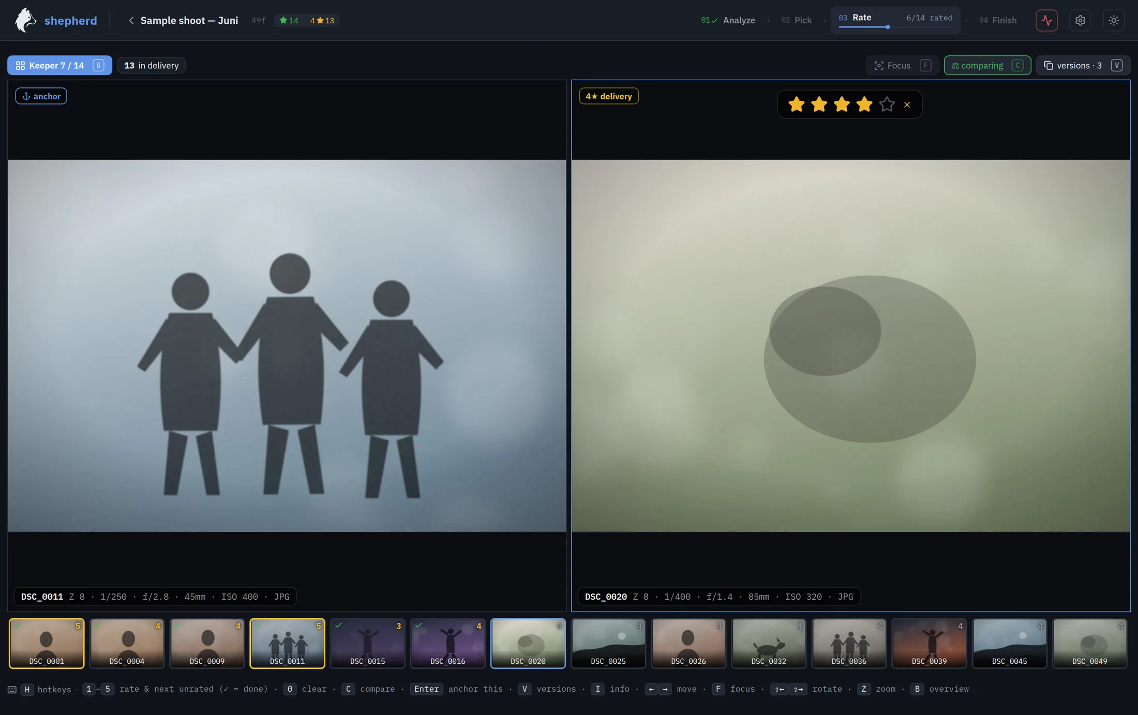Click the Rate progress bar
The width and height of the screenshot is (1138, 715).
[x=895, y=27]
